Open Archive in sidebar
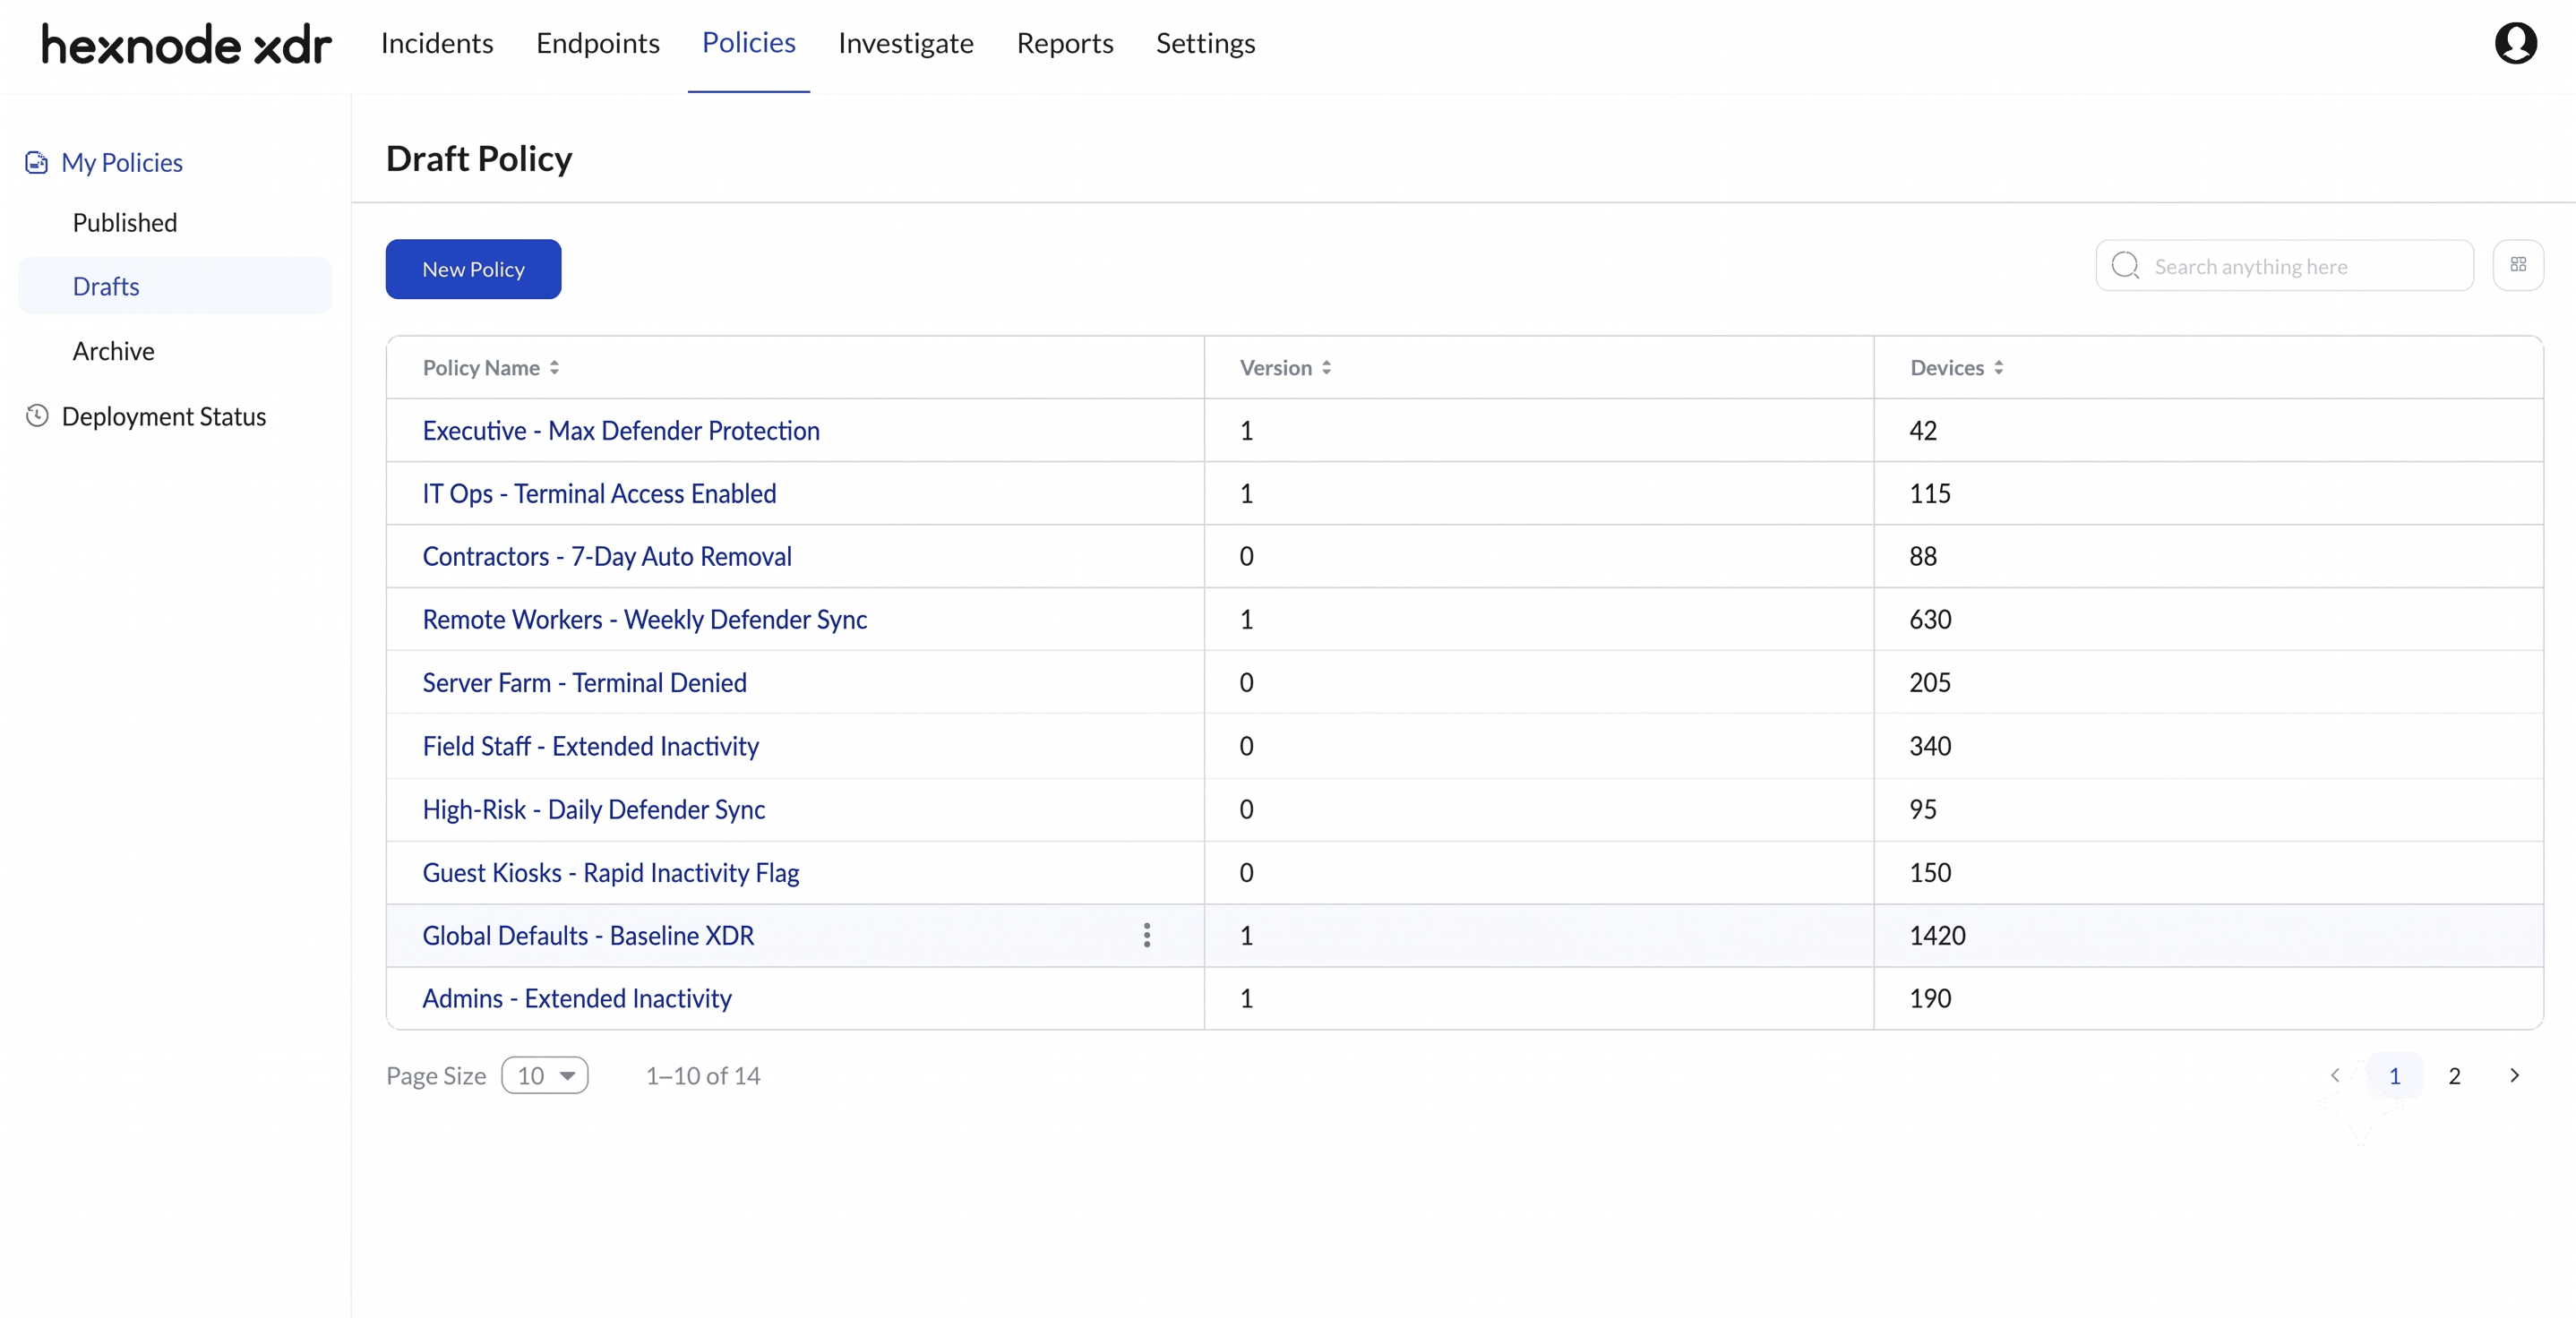The width and height of the screenshot is (2576, 1318). tap(114, 351)
